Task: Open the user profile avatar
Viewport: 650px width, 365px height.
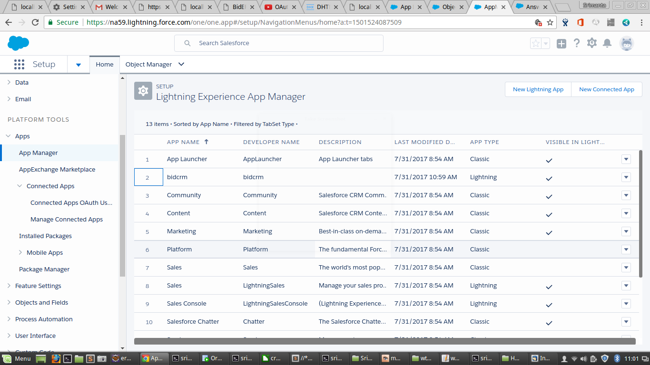Action: coord(627,43)
